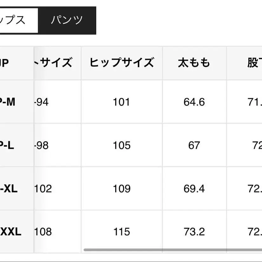Screen dimensions: 262x262
Task: Click the thigh value 73.2 cell
Action: click(x=194, y=232)
